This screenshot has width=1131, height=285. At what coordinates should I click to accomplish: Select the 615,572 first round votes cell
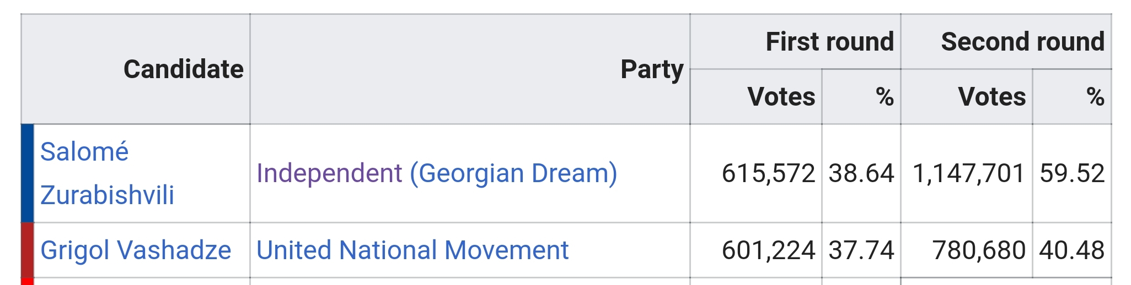point(768,173)
